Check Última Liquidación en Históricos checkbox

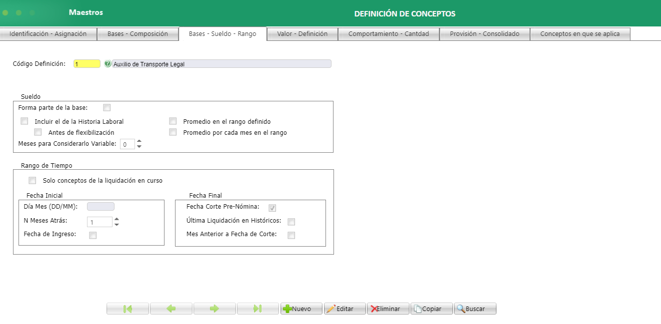[291, 222]
